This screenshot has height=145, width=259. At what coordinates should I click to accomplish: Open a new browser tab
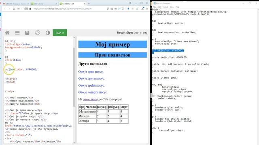coord(89,4)
